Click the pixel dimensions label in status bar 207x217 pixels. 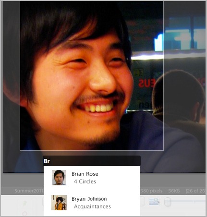click(x=151, y=191)
